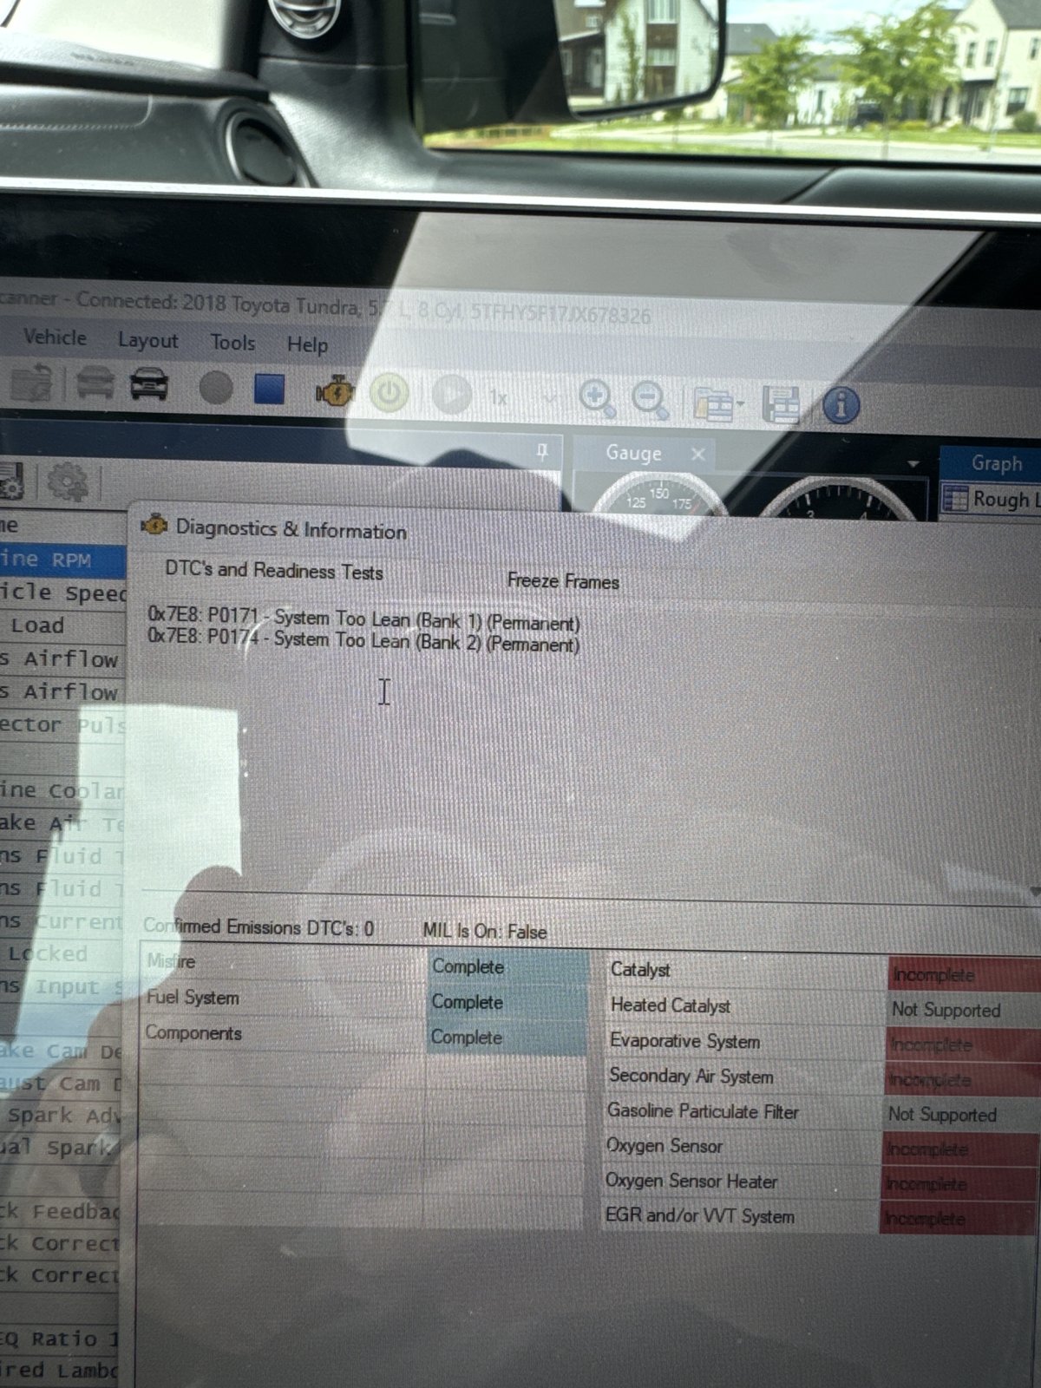
Task: Click the leftmost toolbar document refresh icon
Action: click(31, 384)
